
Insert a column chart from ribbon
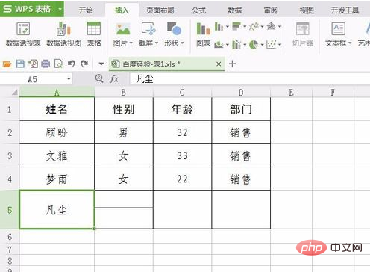click(219, 26)
